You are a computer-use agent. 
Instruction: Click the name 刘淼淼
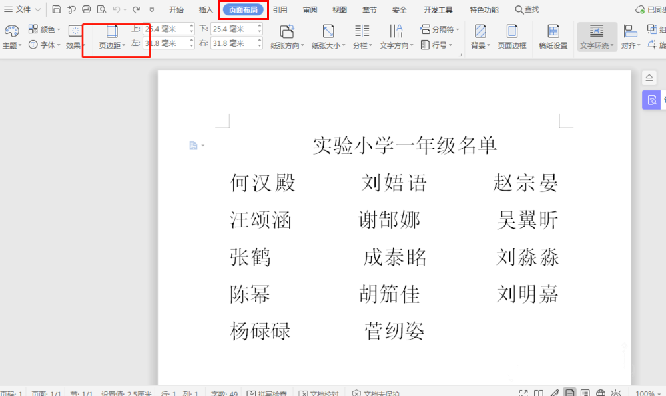coord(527,257)
